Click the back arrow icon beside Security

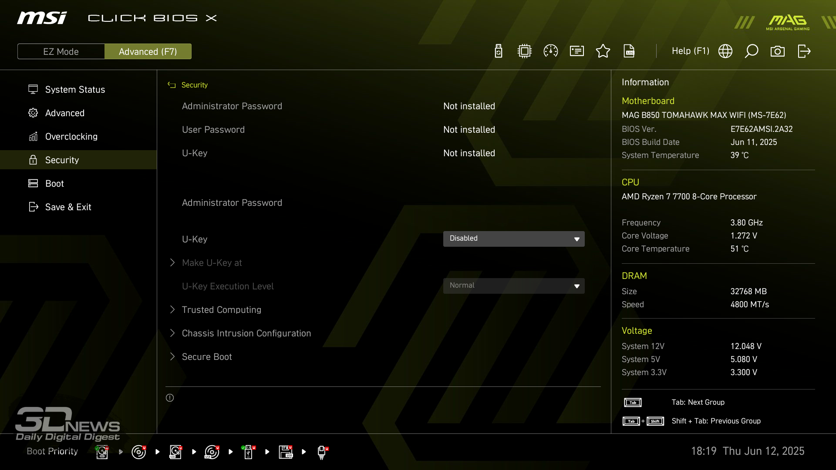click(x=172, y=85)
